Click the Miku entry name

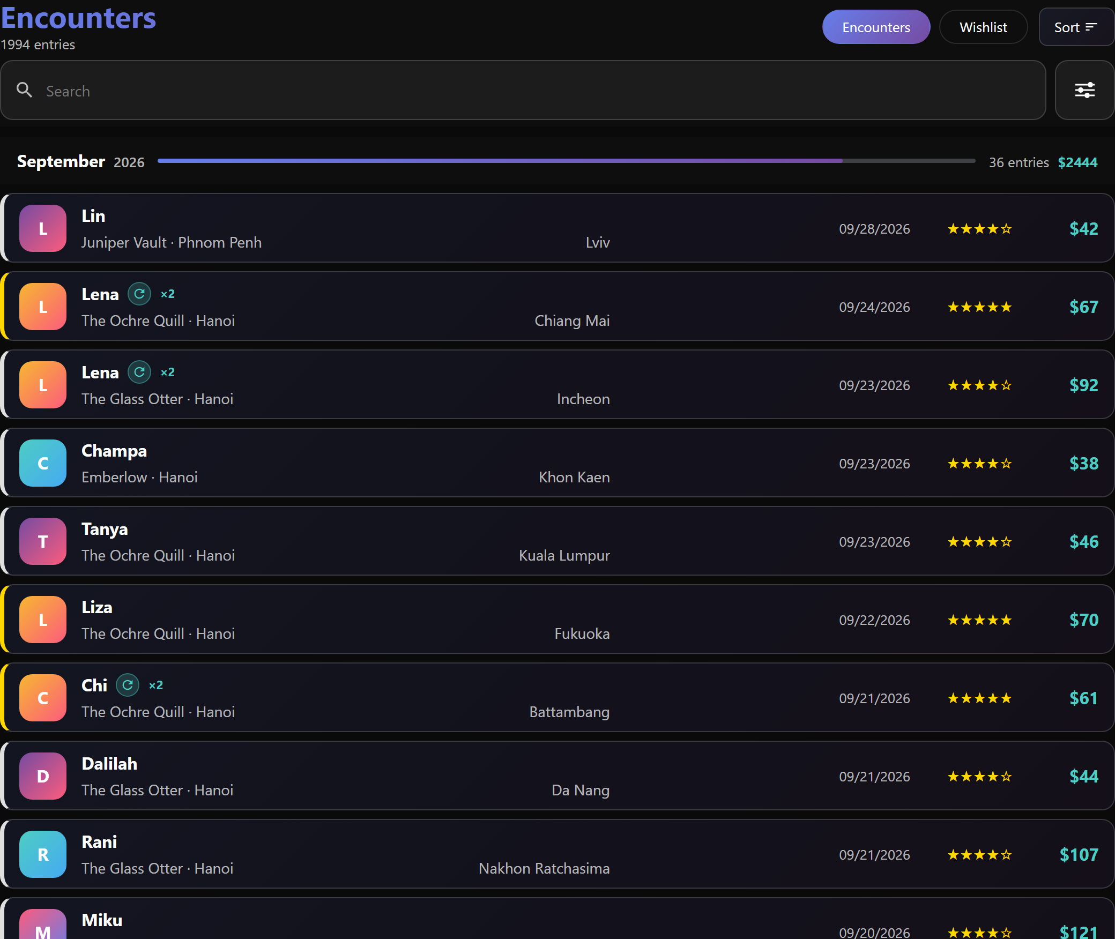102,920
